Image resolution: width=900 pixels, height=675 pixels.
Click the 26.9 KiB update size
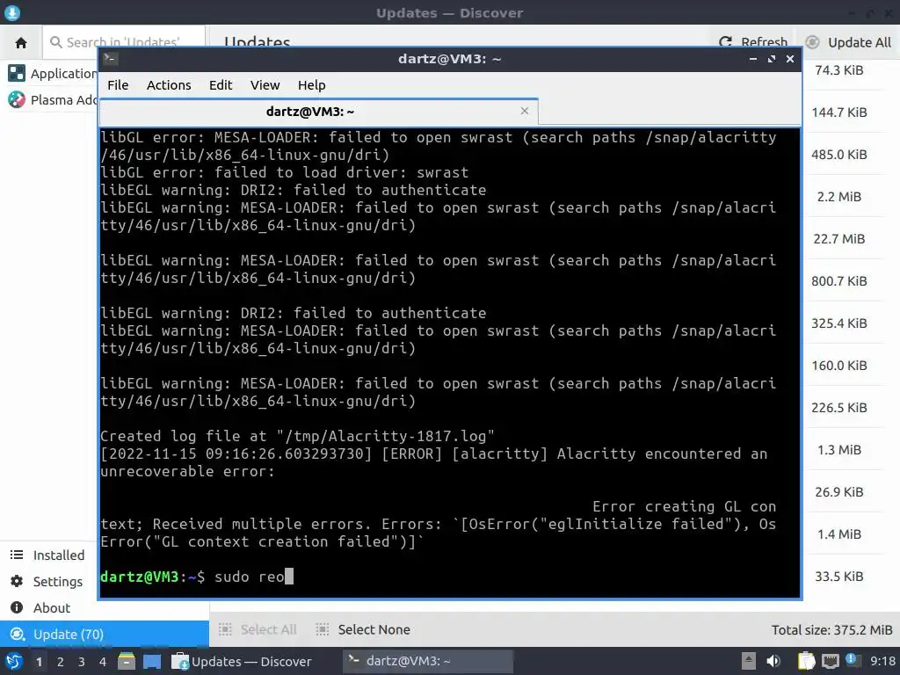(x=838, y=492)
